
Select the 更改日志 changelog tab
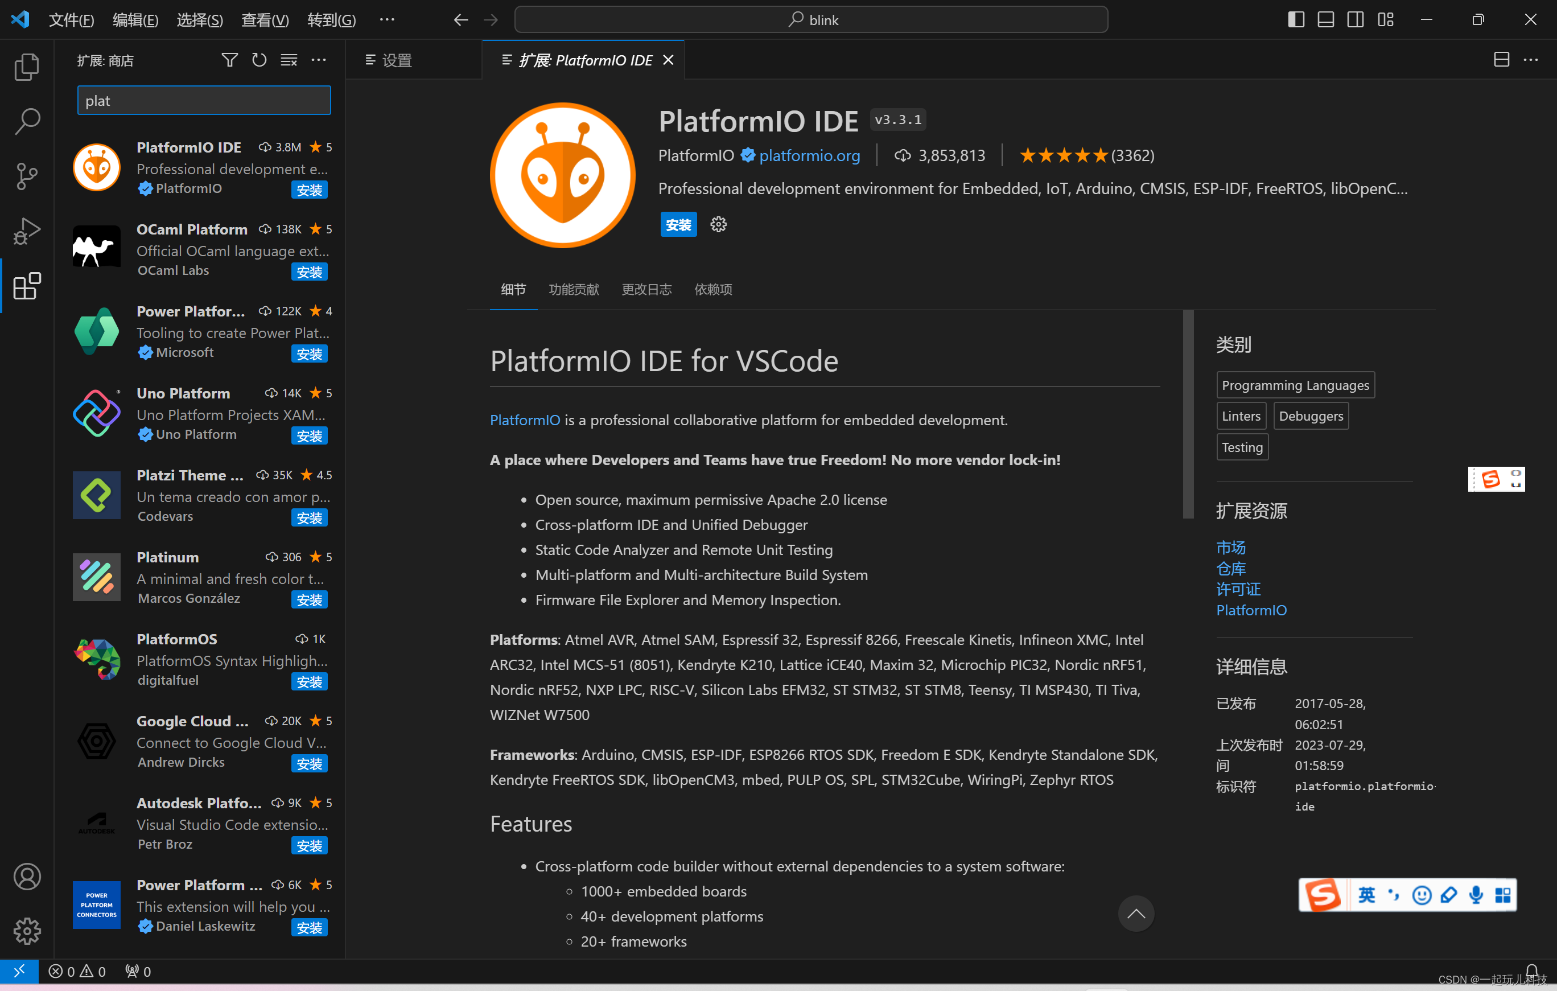[646, 289]
